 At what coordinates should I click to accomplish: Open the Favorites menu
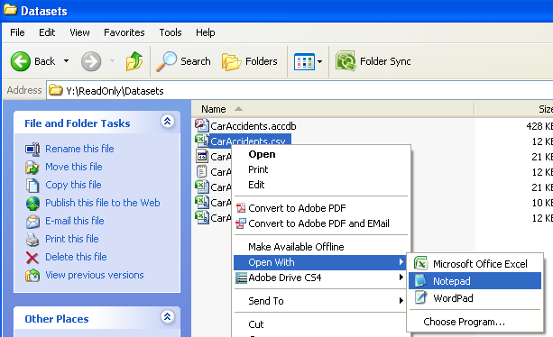pos(124,32)
